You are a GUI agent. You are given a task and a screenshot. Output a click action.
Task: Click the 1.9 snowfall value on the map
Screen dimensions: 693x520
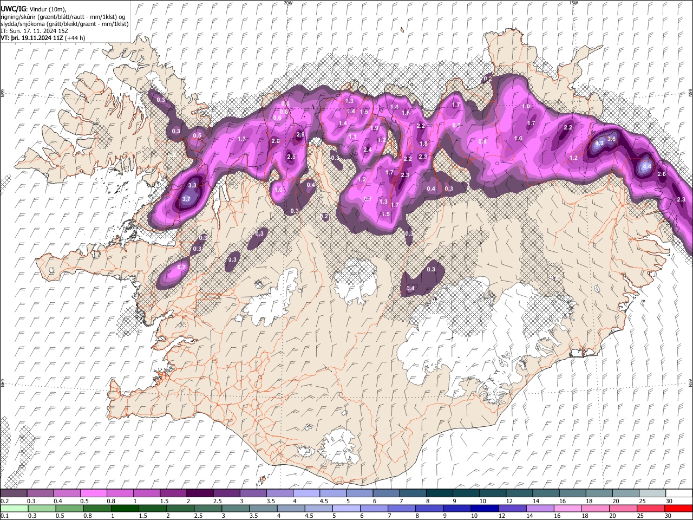click(x=374, y=128)
